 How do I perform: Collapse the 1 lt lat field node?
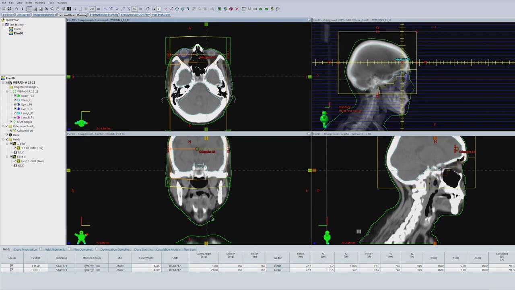[7, 144]
